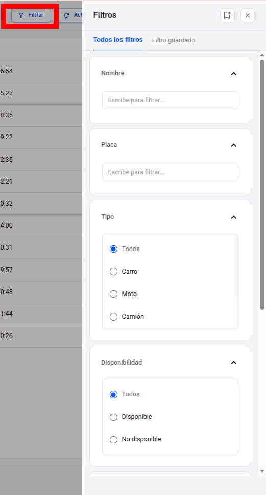Click the refresh arrow icon
266x495 pixels.
coord(66,15)
